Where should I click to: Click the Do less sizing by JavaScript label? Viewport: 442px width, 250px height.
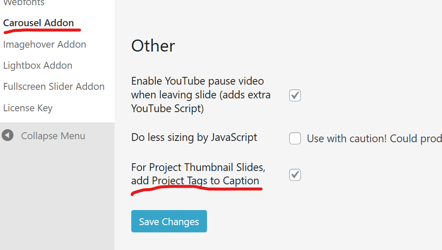194,137
